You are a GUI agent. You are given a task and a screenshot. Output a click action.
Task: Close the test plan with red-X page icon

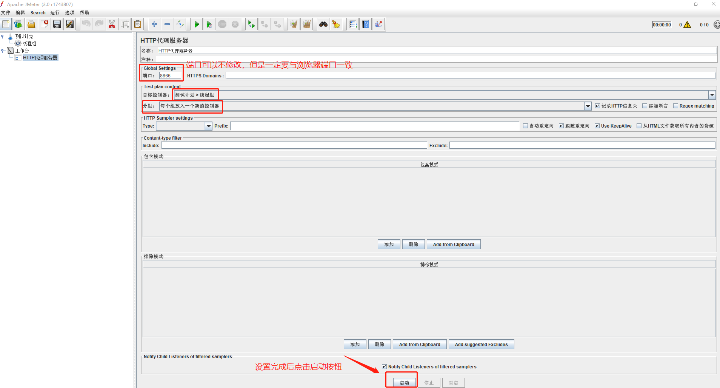point(45,25)
